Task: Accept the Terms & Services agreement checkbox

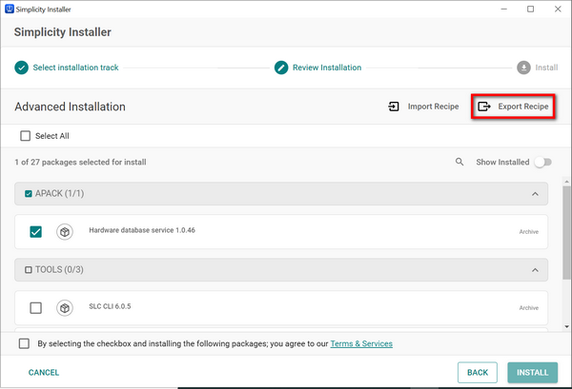Action: click(24, 343)
